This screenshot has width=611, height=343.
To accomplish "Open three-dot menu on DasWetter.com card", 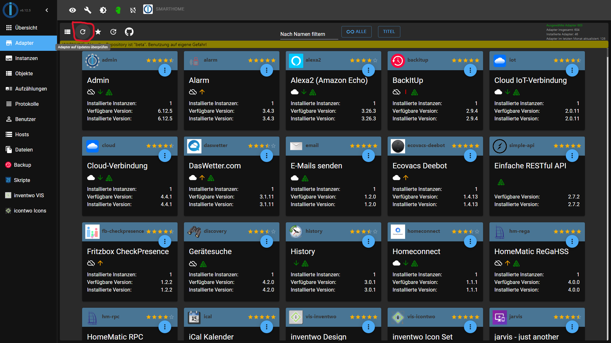I will click(x=267, y=156).
